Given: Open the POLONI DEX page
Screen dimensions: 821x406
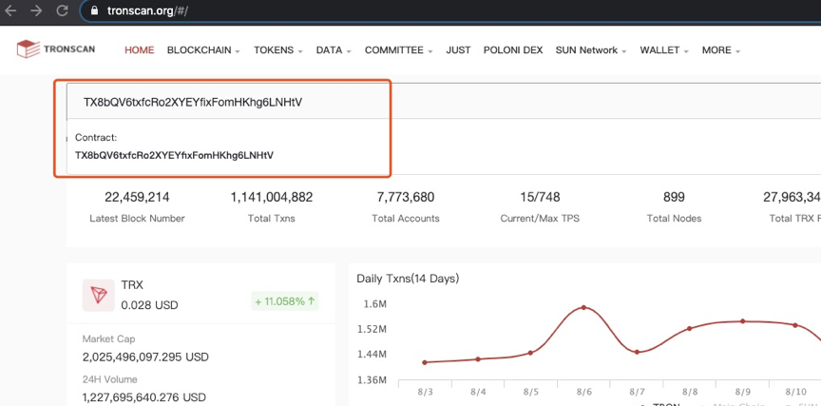Looking at the screenshot, I should pos(512,50).
